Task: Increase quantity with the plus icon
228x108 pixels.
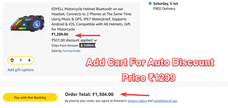Action: click(29, 60)
